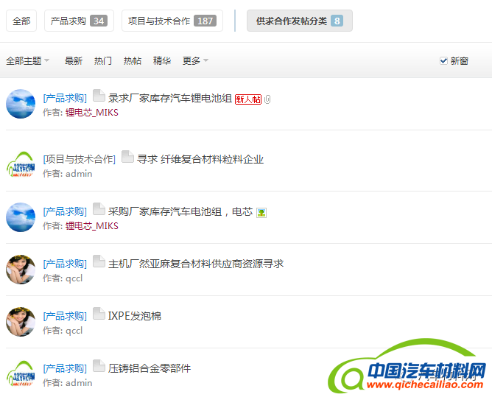Toggle the 新窗 checkbox
The height and width of the screenshot is (397, 492).
443,61
